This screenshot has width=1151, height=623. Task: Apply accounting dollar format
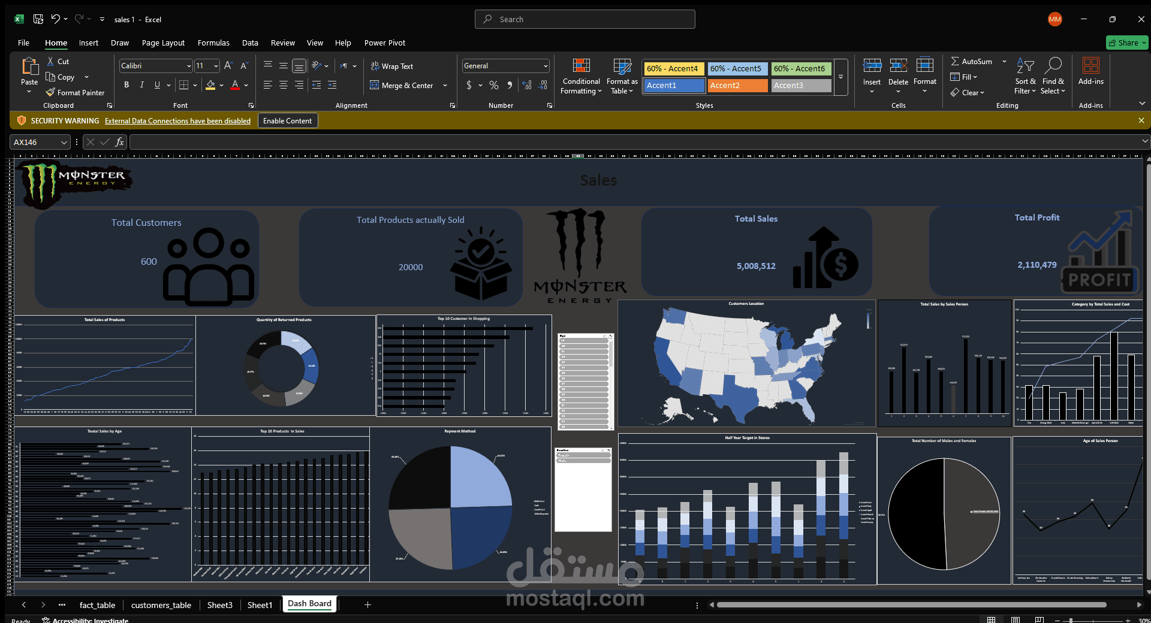[x=469, y=85]
